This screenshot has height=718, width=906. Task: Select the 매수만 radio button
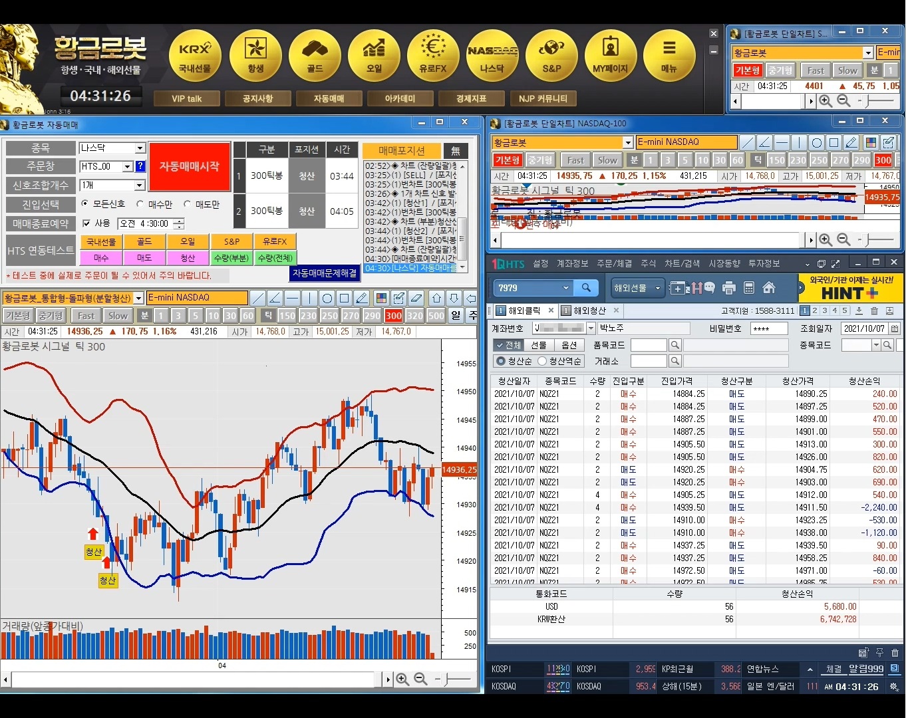coord(140,204)
